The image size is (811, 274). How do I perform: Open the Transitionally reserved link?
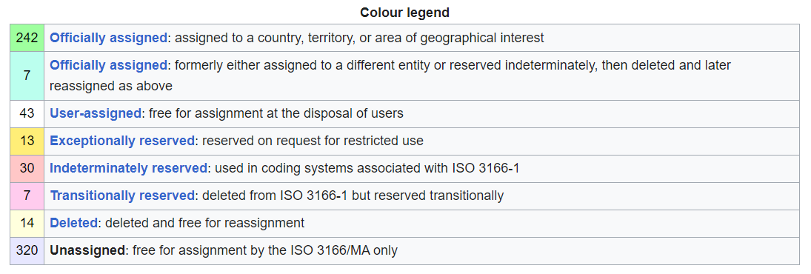[x=121, y=196]
